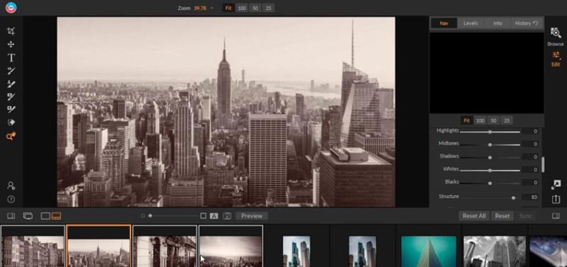Switch to single detail view layout
Image resolution: width=567 pixels, height=267 pixels.
[x=45, y=216]
